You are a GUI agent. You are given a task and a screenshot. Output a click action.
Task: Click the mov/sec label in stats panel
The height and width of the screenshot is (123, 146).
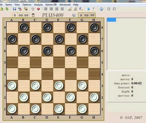[x=124, y=96]
